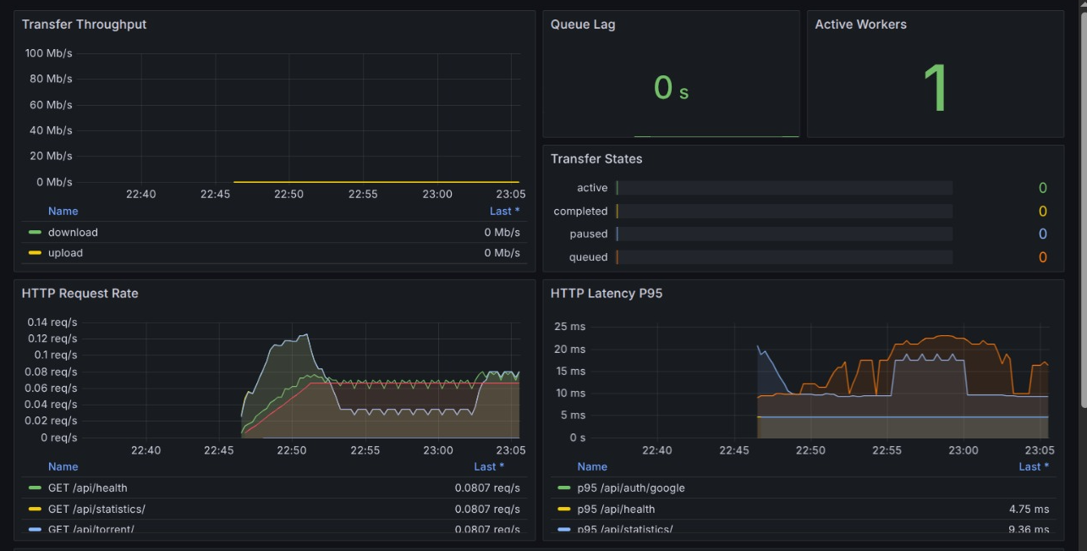
Task: Sort HTTP Latency P95 legend by Name
Action: click(x=592, y=466)
